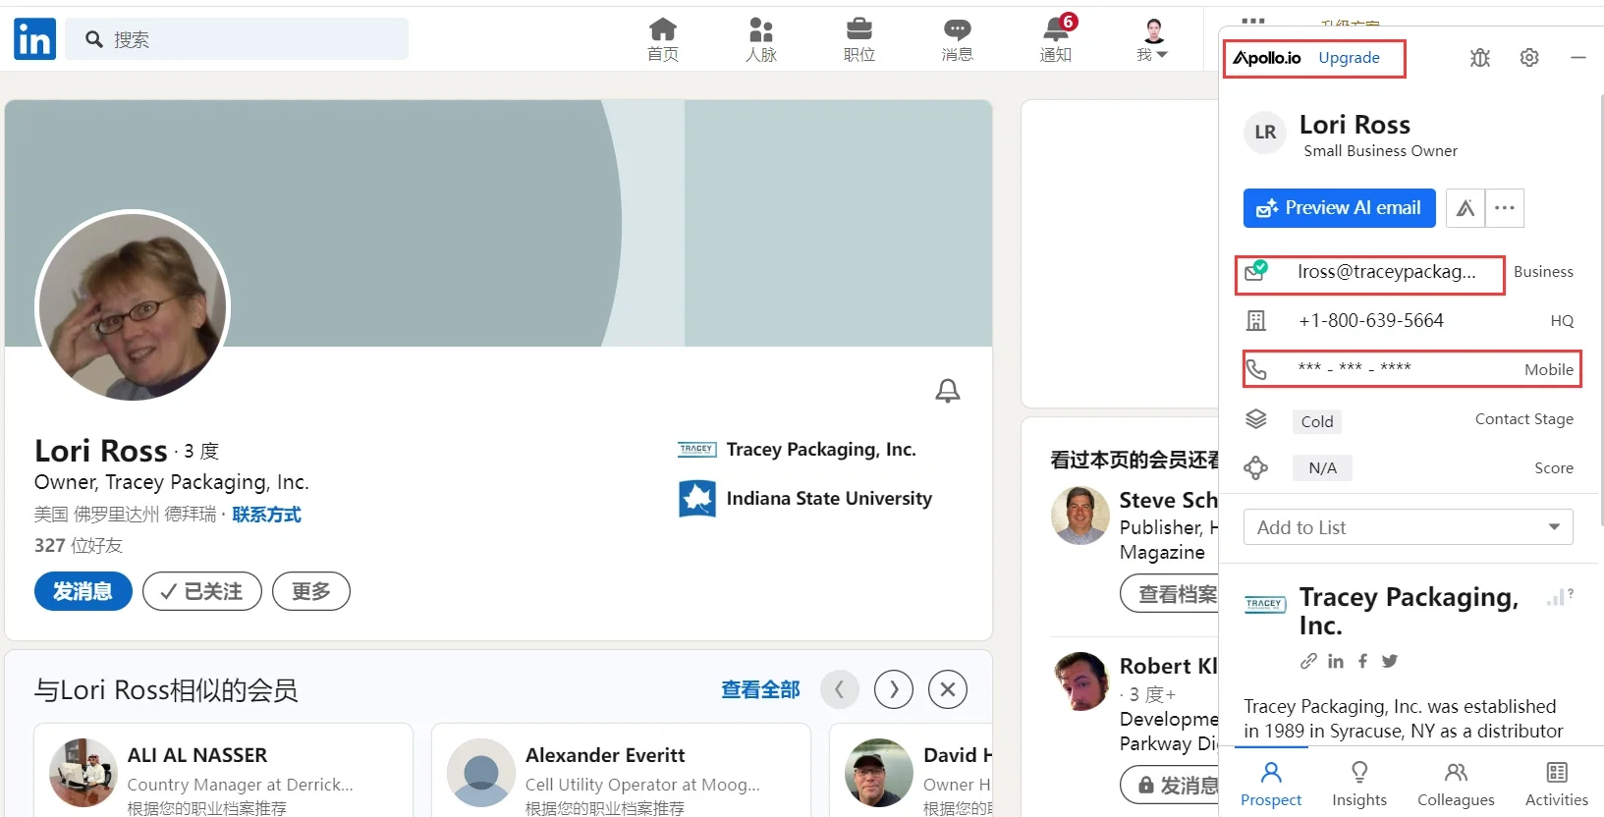Viewport: 1604px width, 817px height.
Task: Click Lori Ross's profile photo
Action: click(133, 306)
